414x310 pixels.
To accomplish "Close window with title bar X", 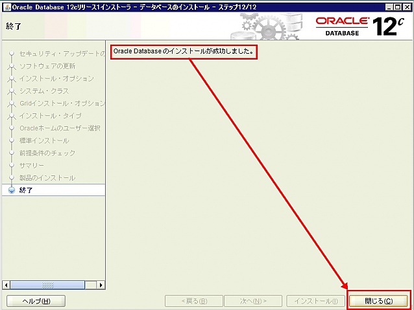I will 407,7.
